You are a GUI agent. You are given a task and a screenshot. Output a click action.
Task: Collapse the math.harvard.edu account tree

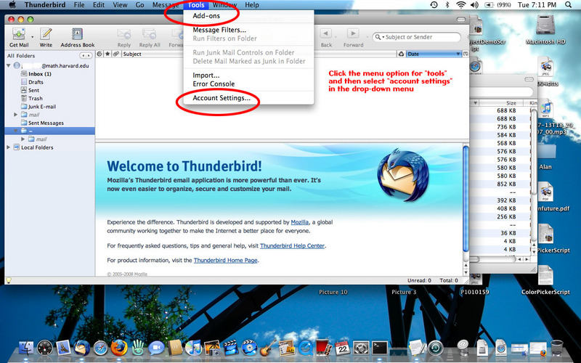[x=9, y=65]
